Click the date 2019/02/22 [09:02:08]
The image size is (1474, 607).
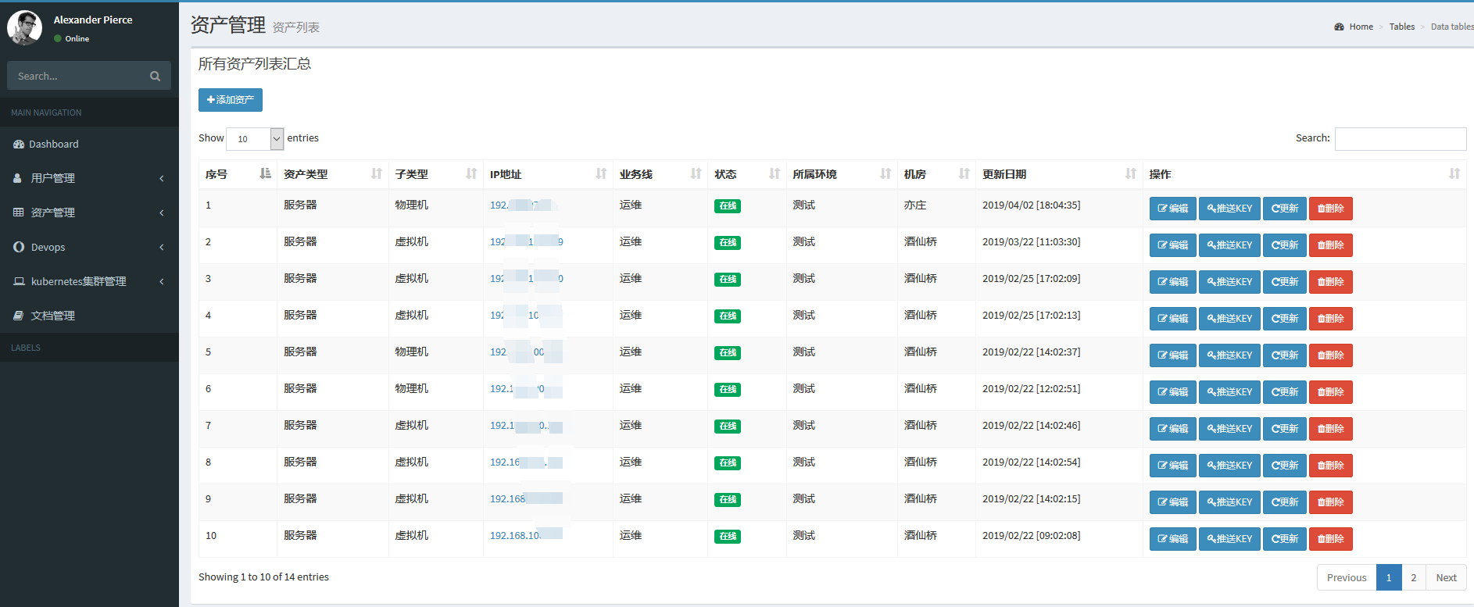click(x=1032, y=536)
